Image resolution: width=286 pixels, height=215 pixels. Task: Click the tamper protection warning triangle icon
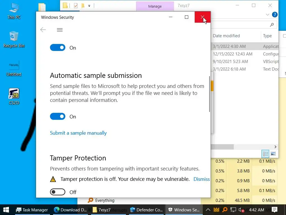coord(53,179)
